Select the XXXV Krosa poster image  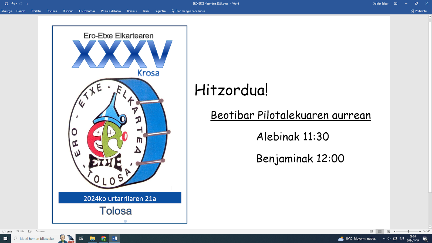click(x=120, y=124)
